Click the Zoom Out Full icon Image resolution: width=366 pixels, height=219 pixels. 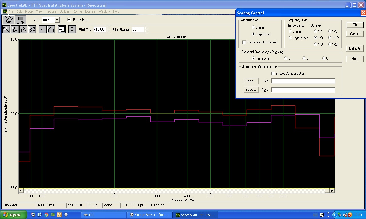click(x=32, y=29)
